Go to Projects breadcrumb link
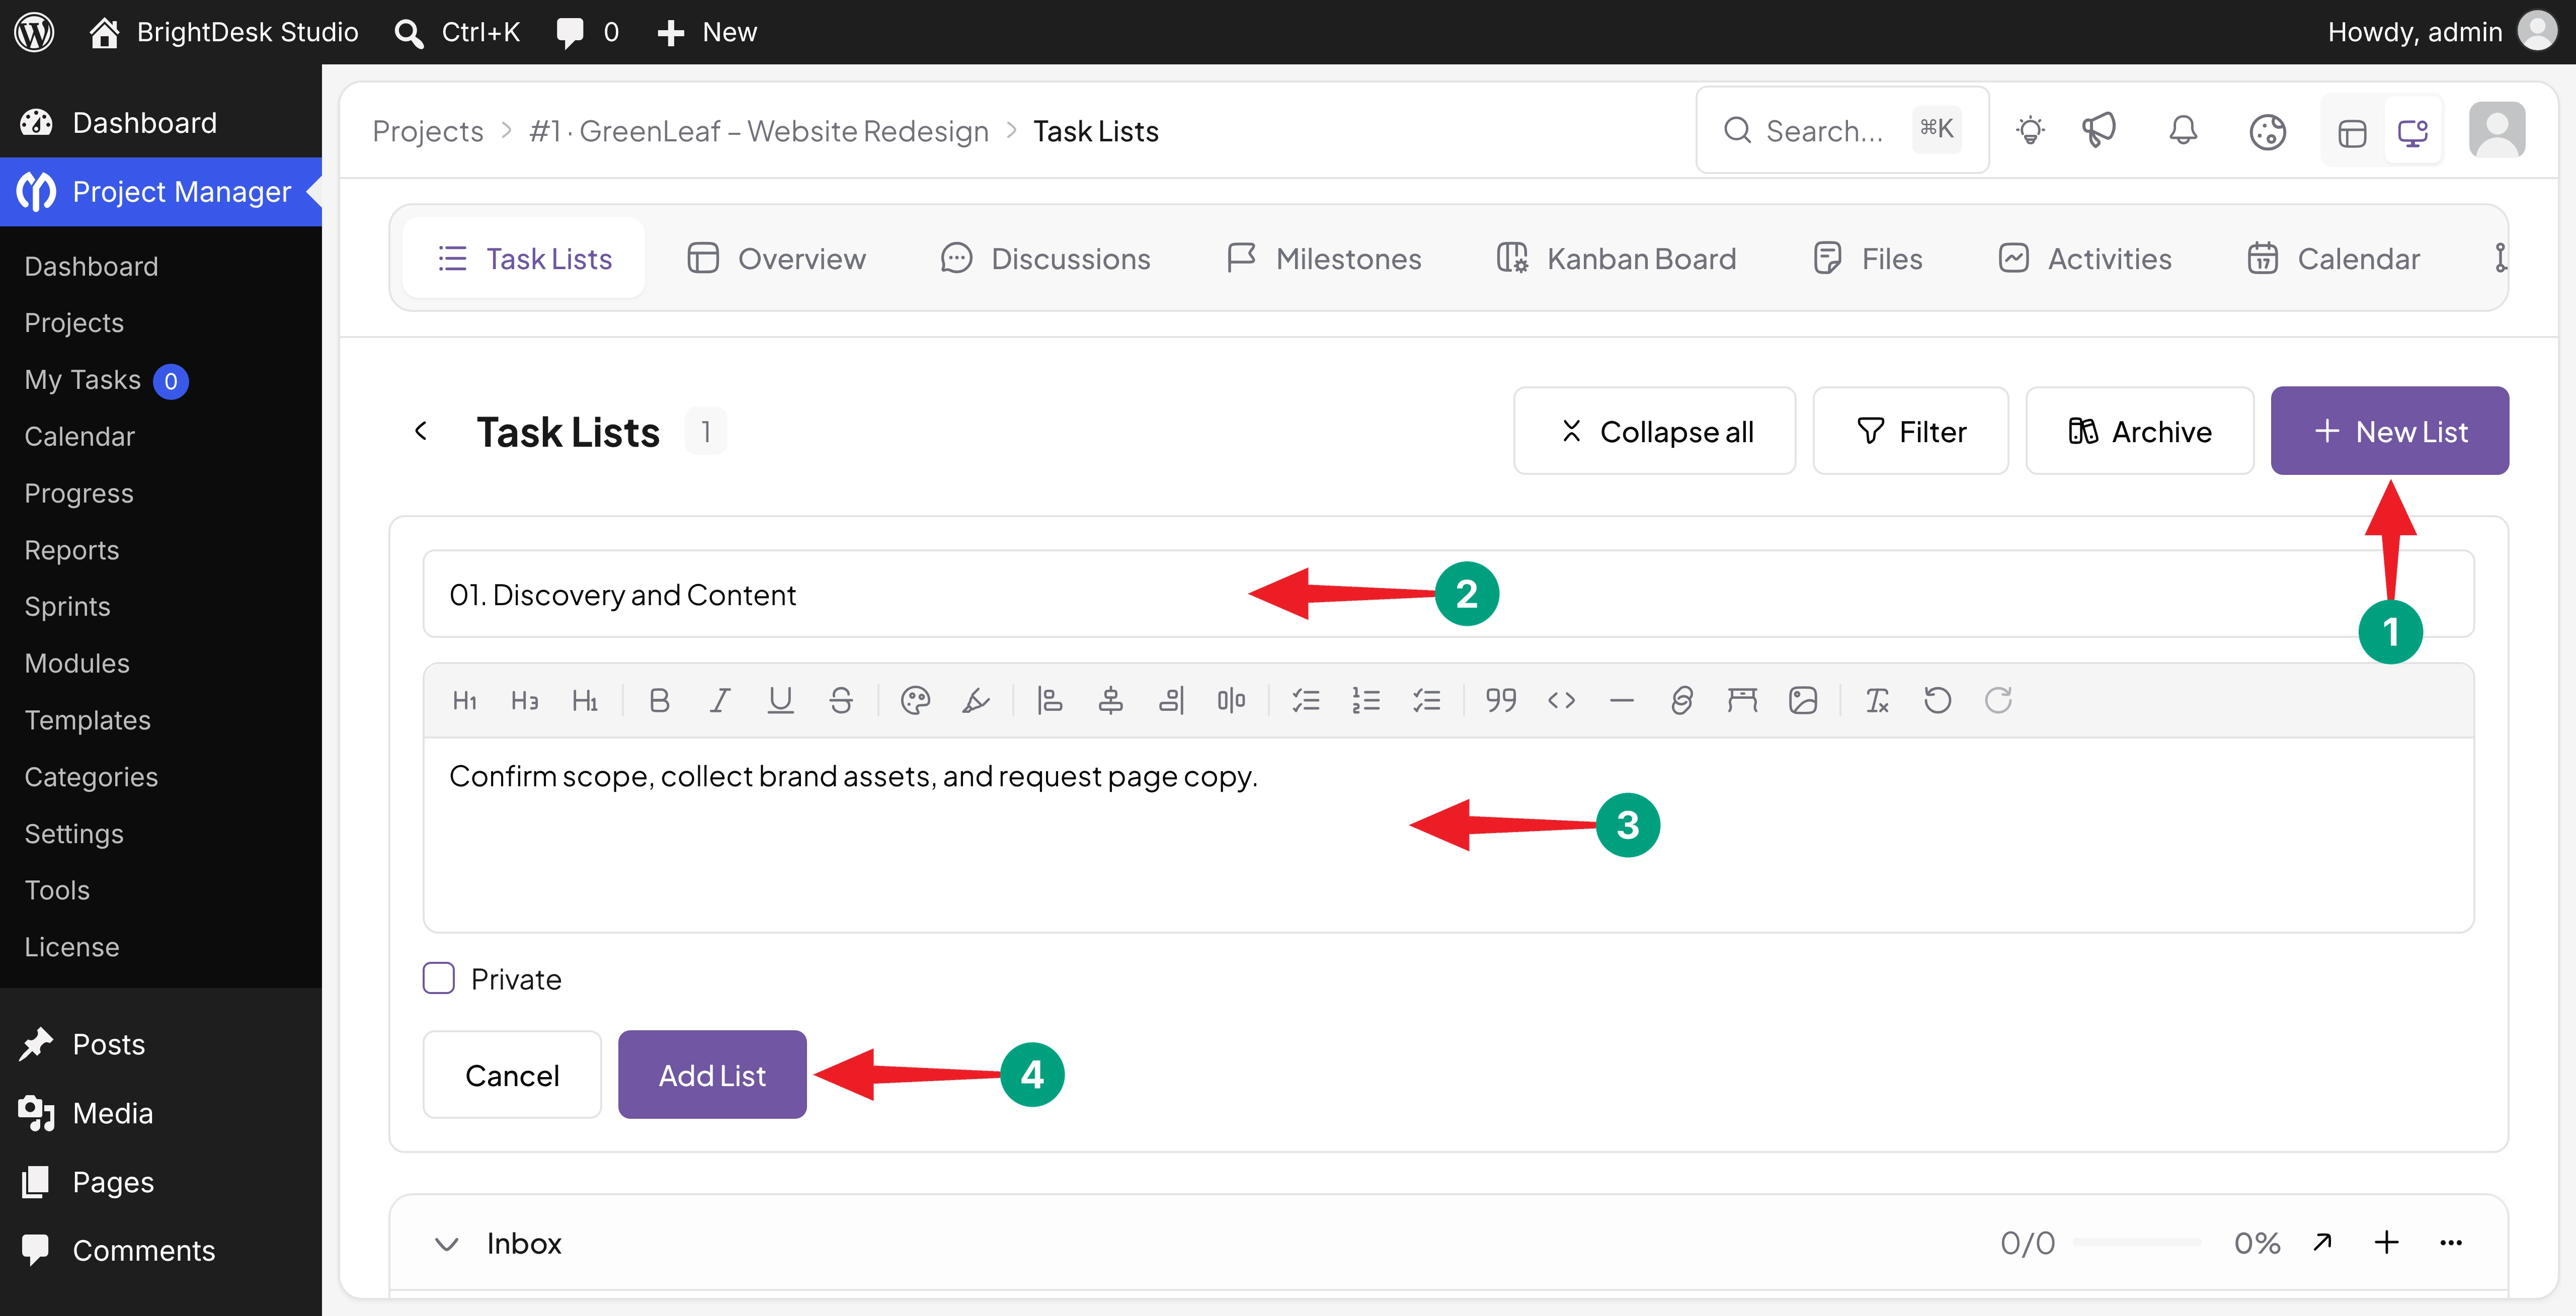The height and width of the screenshot is (1316, 2576). [427, 131]
